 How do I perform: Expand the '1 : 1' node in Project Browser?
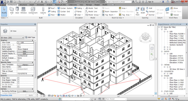(x=164, y=47)
